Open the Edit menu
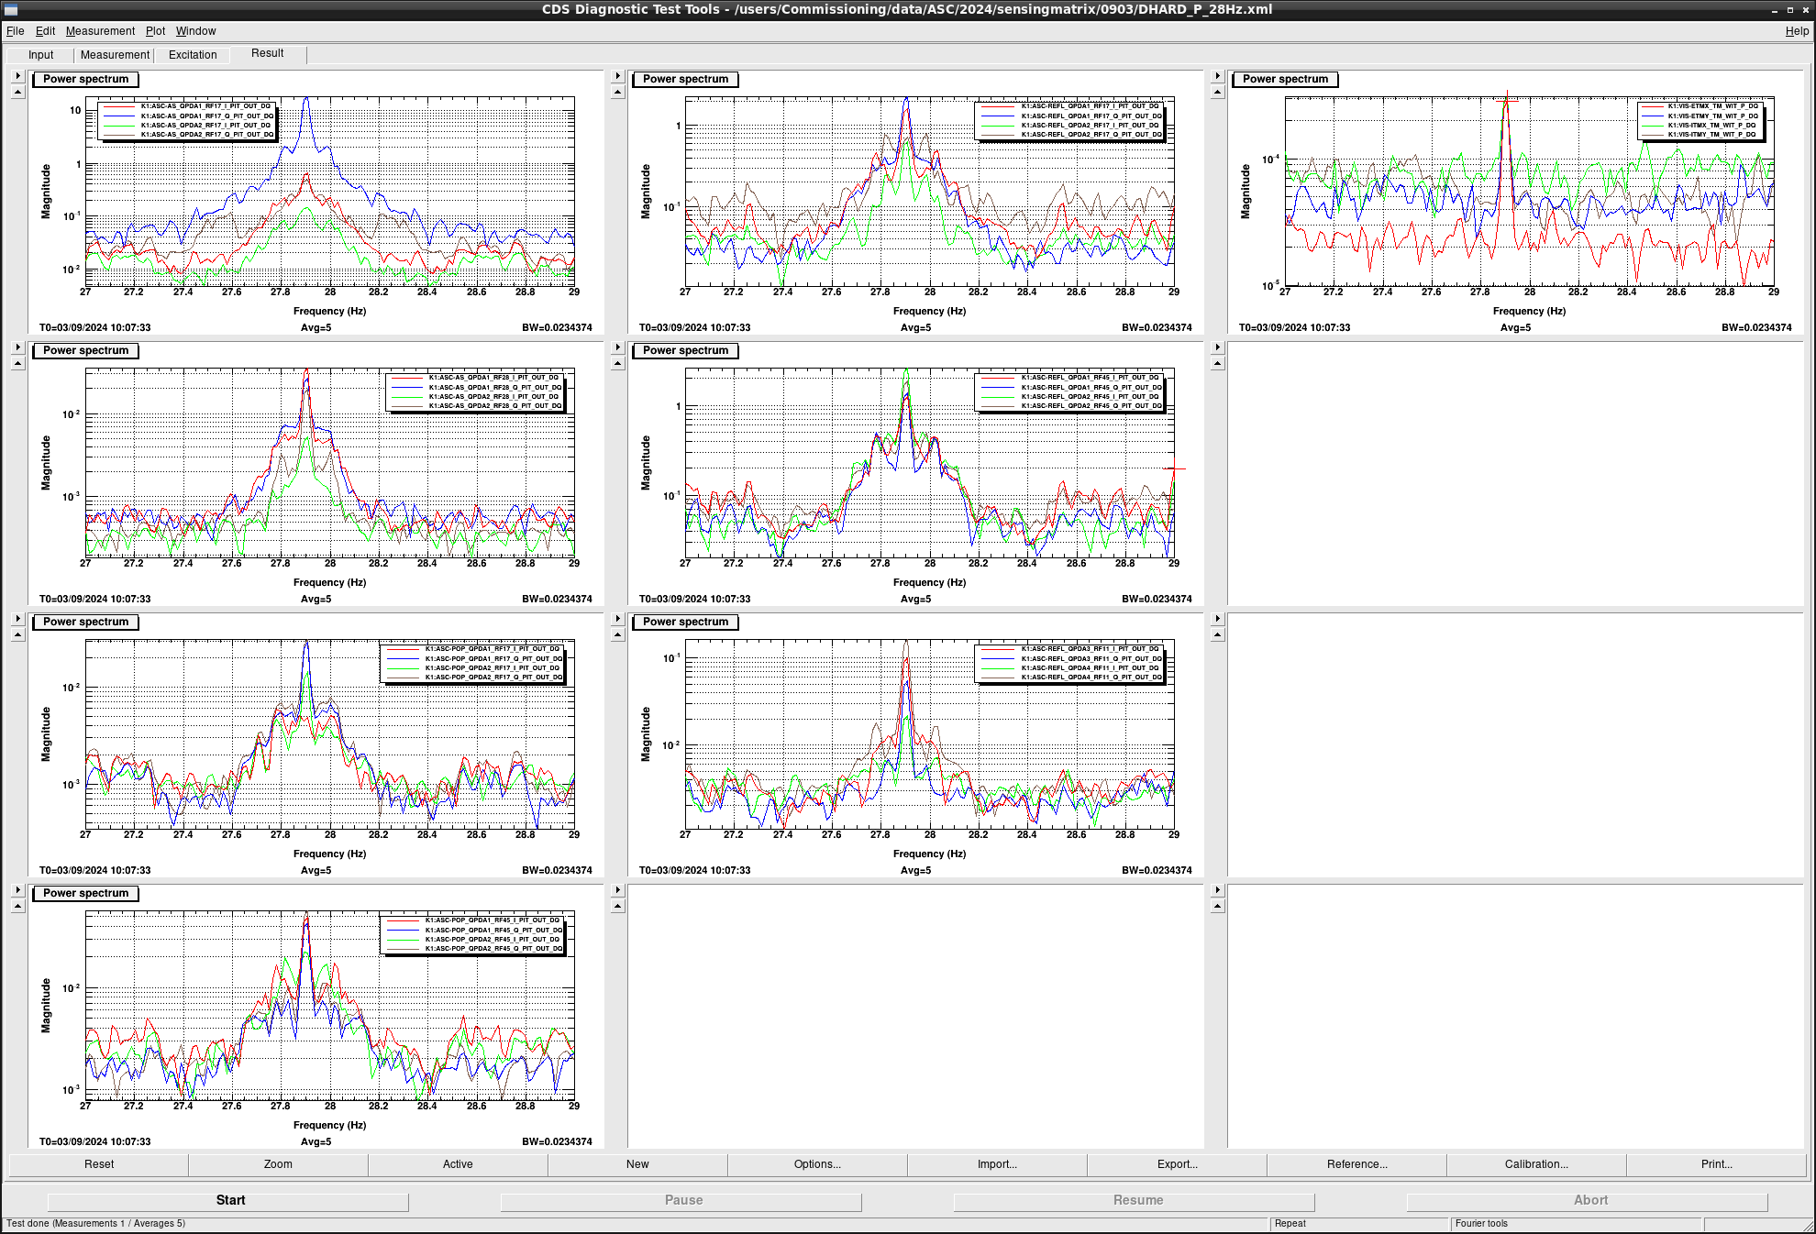The height and width of the screenshot is (1234, 1816). click(x=45, y=31)
